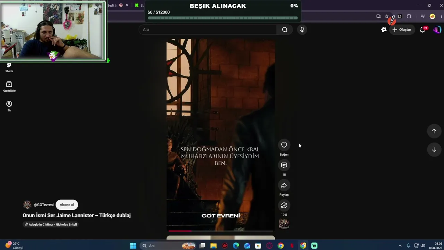This screenshot has width=444, height=250.
Task: Click the Short video player to pause
Action: click(x=221, y=135)
